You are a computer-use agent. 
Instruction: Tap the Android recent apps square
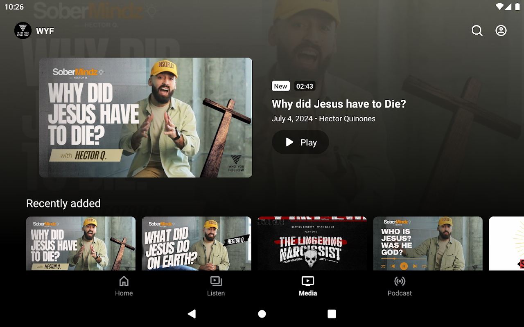tap(332, 314)
